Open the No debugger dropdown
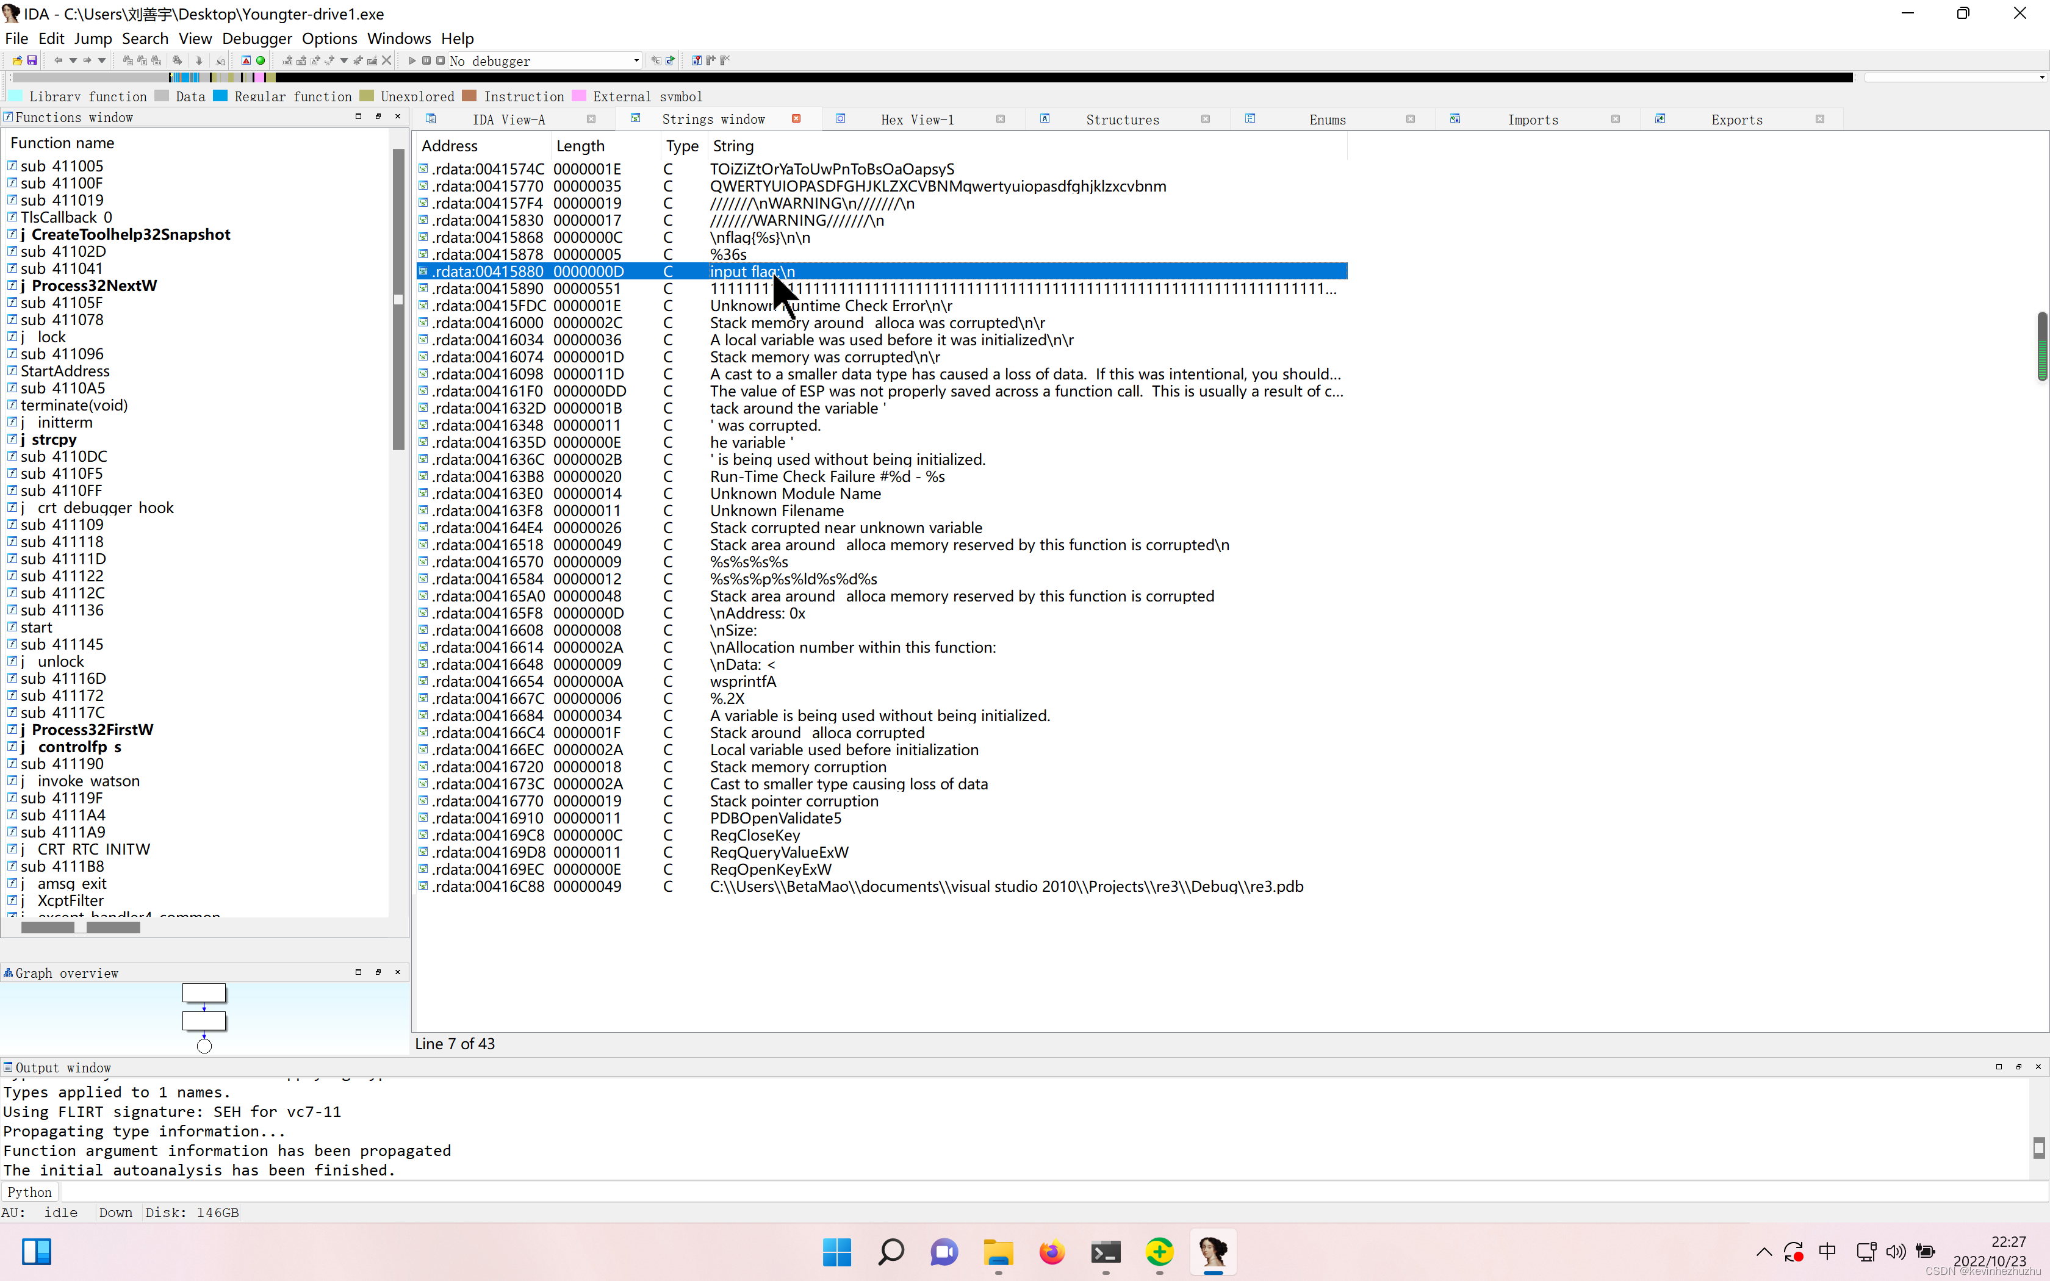 pos(634,60)
